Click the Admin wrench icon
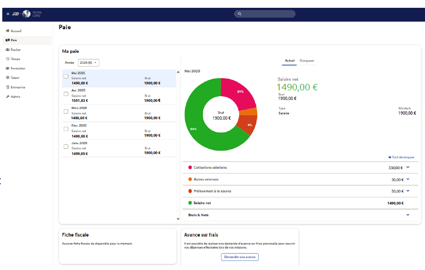425x270 pixels. tap(8, 97)
